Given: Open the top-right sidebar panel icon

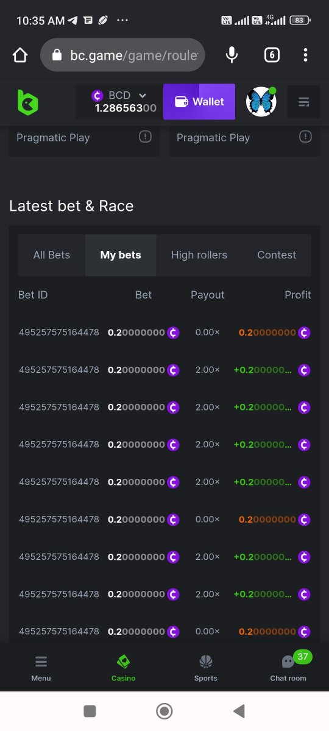Looking at the screenshot, I should coord(304,102).
